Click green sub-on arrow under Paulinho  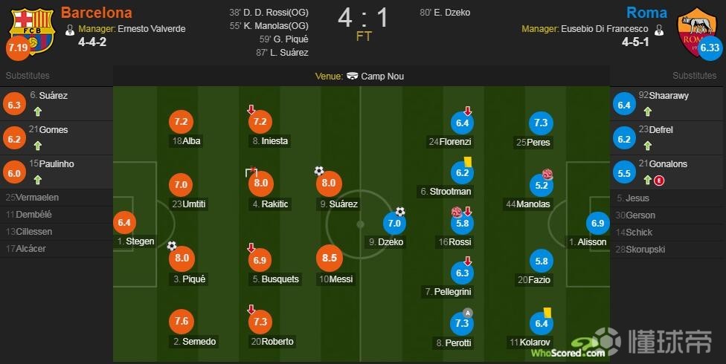[x=38, y=180]
